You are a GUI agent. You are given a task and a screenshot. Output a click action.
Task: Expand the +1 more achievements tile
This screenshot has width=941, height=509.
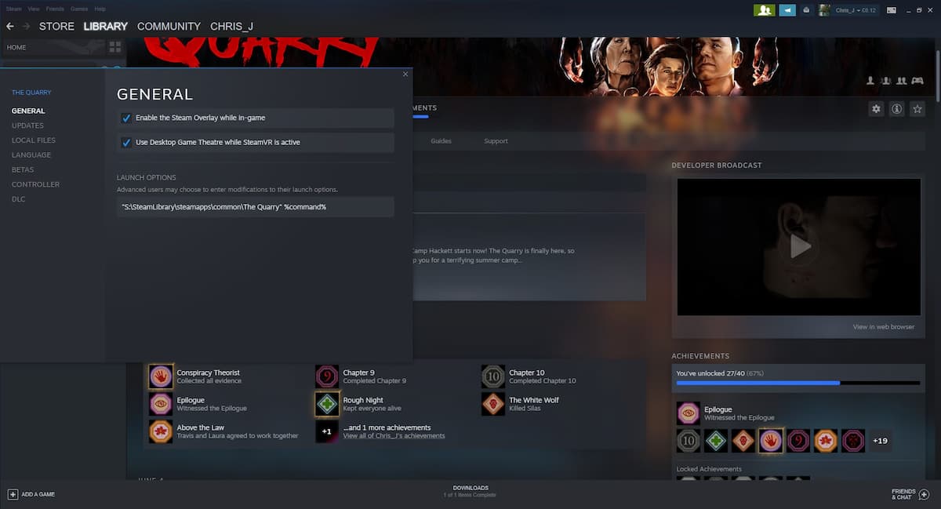click(327, 431)
